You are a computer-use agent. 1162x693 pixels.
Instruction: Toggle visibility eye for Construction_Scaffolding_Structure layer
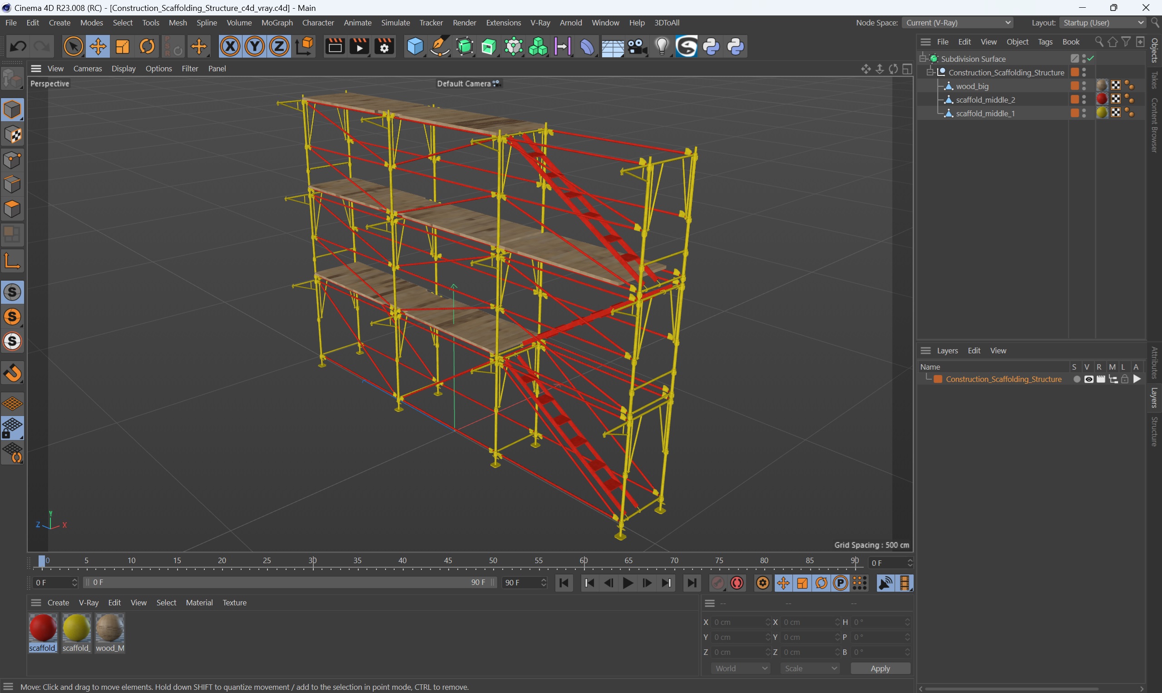(x=1089, y=379)
